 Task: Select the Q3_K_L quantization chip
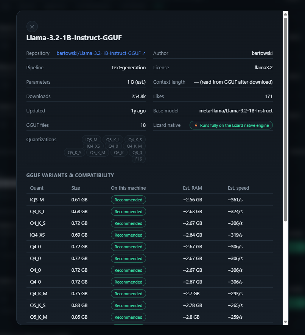(113, 140)
